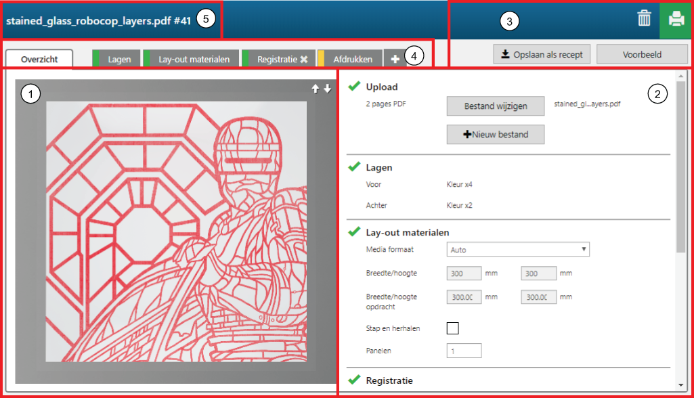Click the green checkmark beside Lagen heading
This screenshot has width=694, height=398.
point(354,167)
